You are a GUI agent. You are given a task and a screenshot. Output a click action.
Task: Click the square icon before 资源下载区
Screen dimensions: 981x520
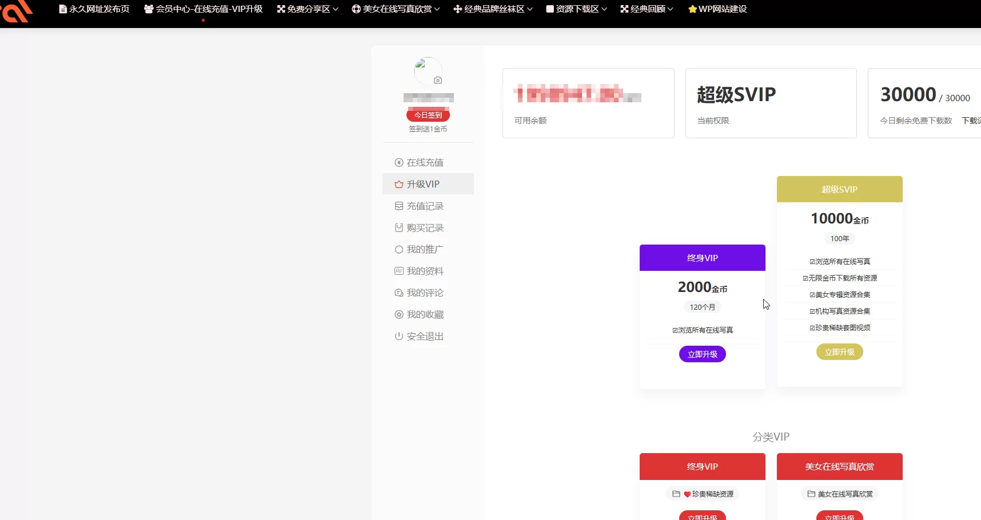coord(550,9)
